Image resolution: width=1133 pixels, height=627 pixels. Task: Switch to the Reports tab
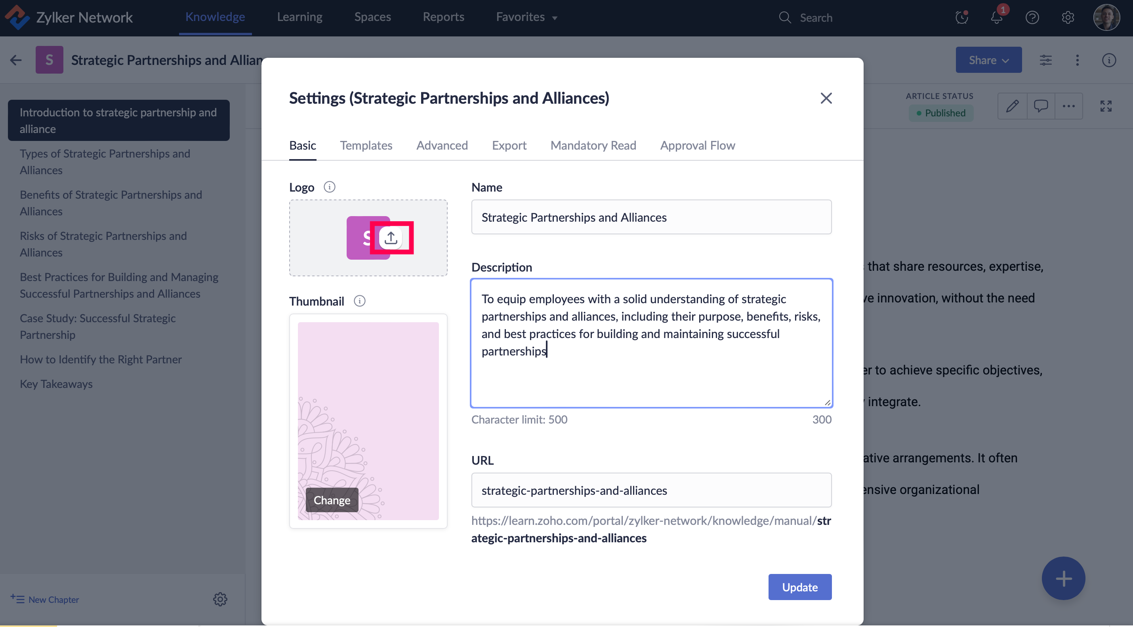tap(443, 17)
